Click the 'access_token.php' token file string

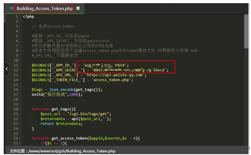[112, 80]
